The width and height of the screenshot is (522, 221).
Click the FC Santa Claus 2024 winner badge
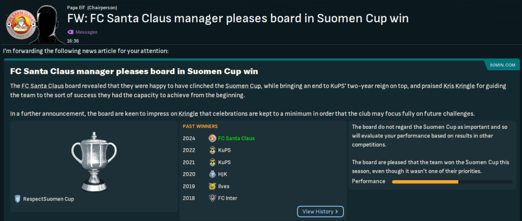[212, 138]
